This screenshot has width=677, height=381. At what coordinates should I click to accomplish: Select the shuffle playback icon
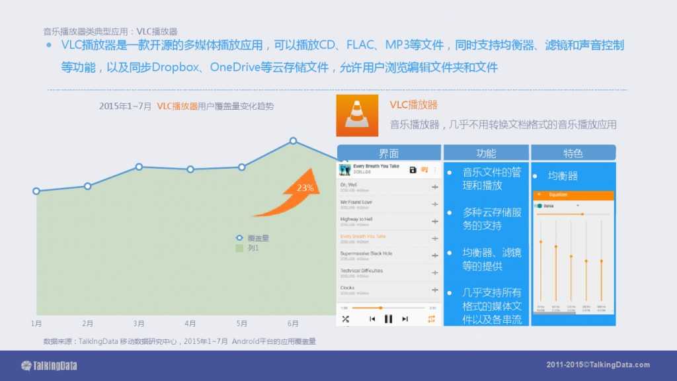(346, 319)
